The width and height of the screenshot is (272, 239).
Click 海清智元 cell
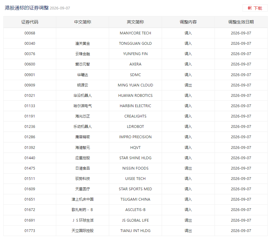pos(83,148)
